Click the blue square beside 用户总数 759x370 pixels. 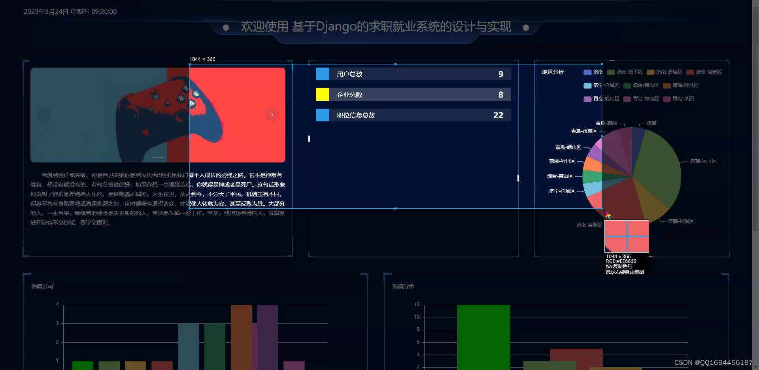point(323,74)
